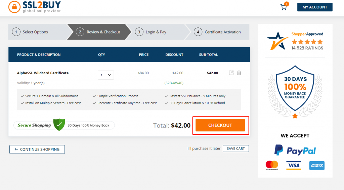Click the Shopper Approved star logo
This screenshot has width=344, height=190.
277,41
